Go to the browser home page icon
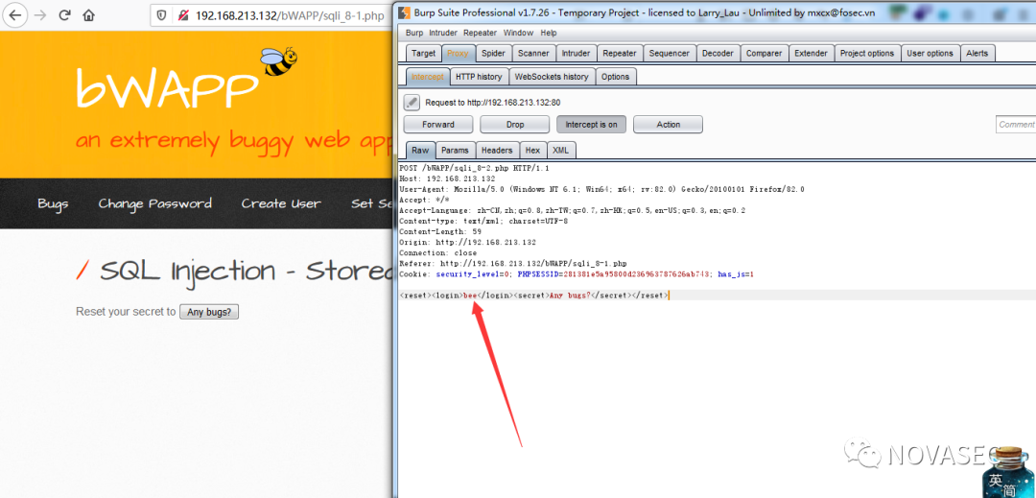Screen dimensions: 1036x498 [88, 15]
